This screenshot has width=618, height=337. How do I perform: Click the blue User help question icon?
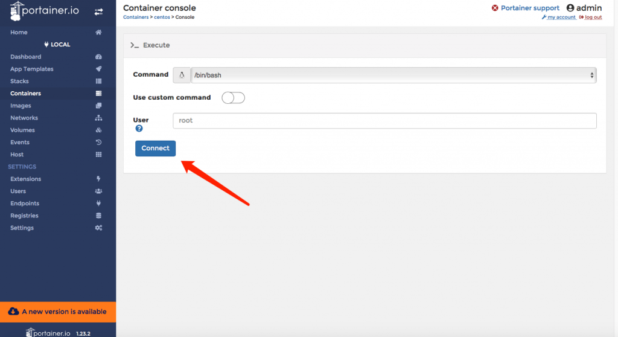click(x=139, y=129)
